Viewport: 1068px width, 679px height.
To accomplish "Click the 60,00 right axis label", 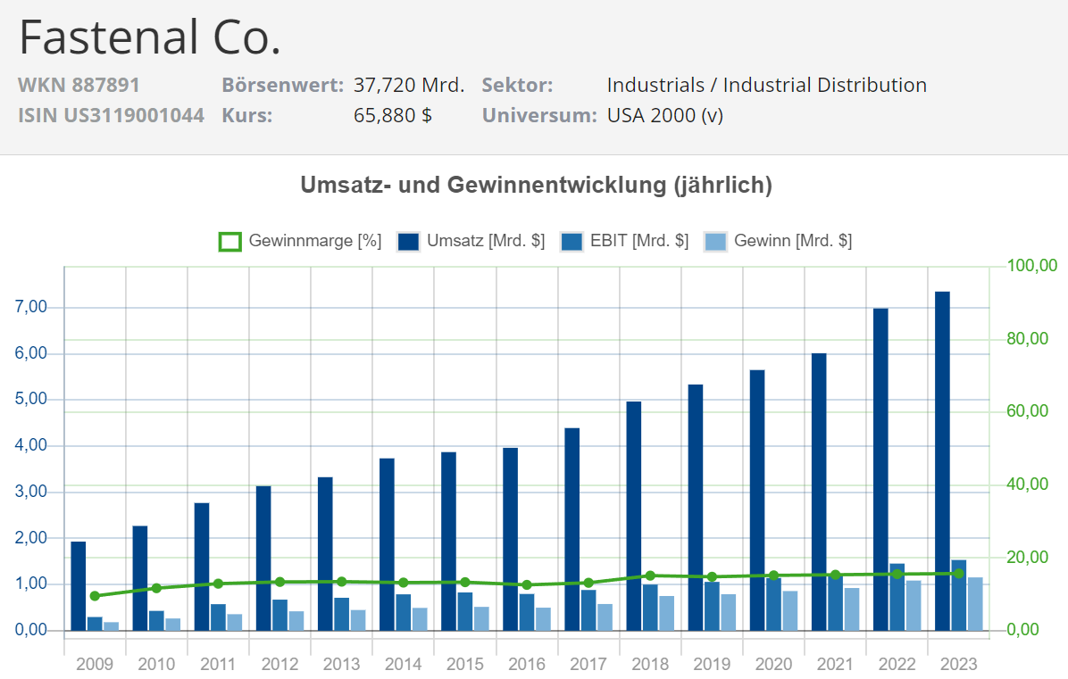I will (1027, 411).
